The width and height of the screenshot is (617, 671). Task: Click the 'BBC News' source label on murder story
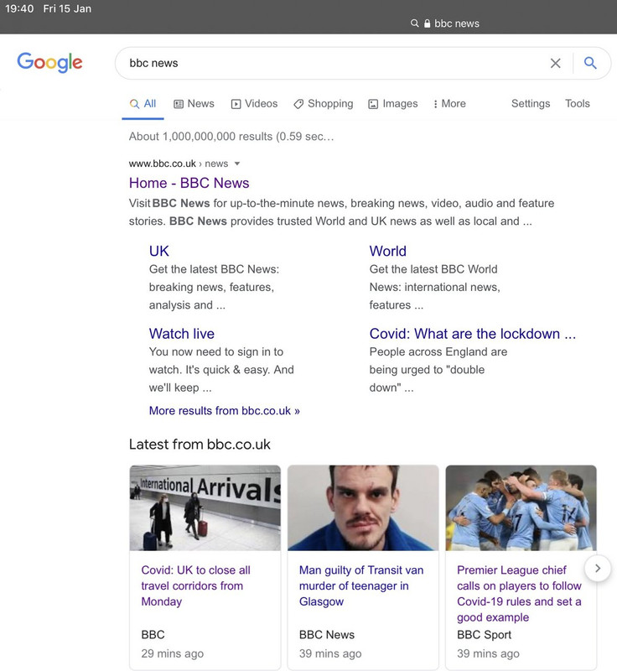327,635
